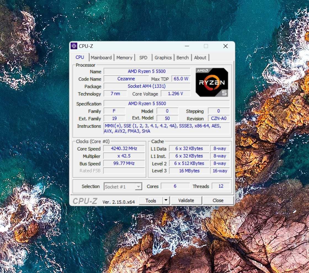Click the Cores value 6
Screen dimensions: 309x273
pos(175,186)
